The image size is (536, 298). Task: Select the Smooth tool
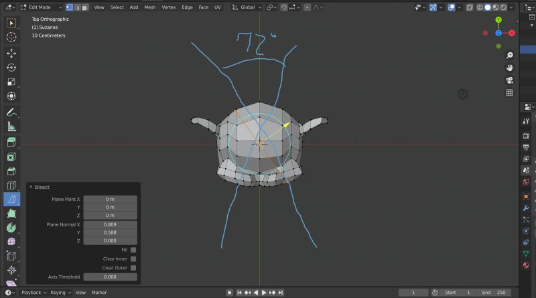(x=11, y=242)
